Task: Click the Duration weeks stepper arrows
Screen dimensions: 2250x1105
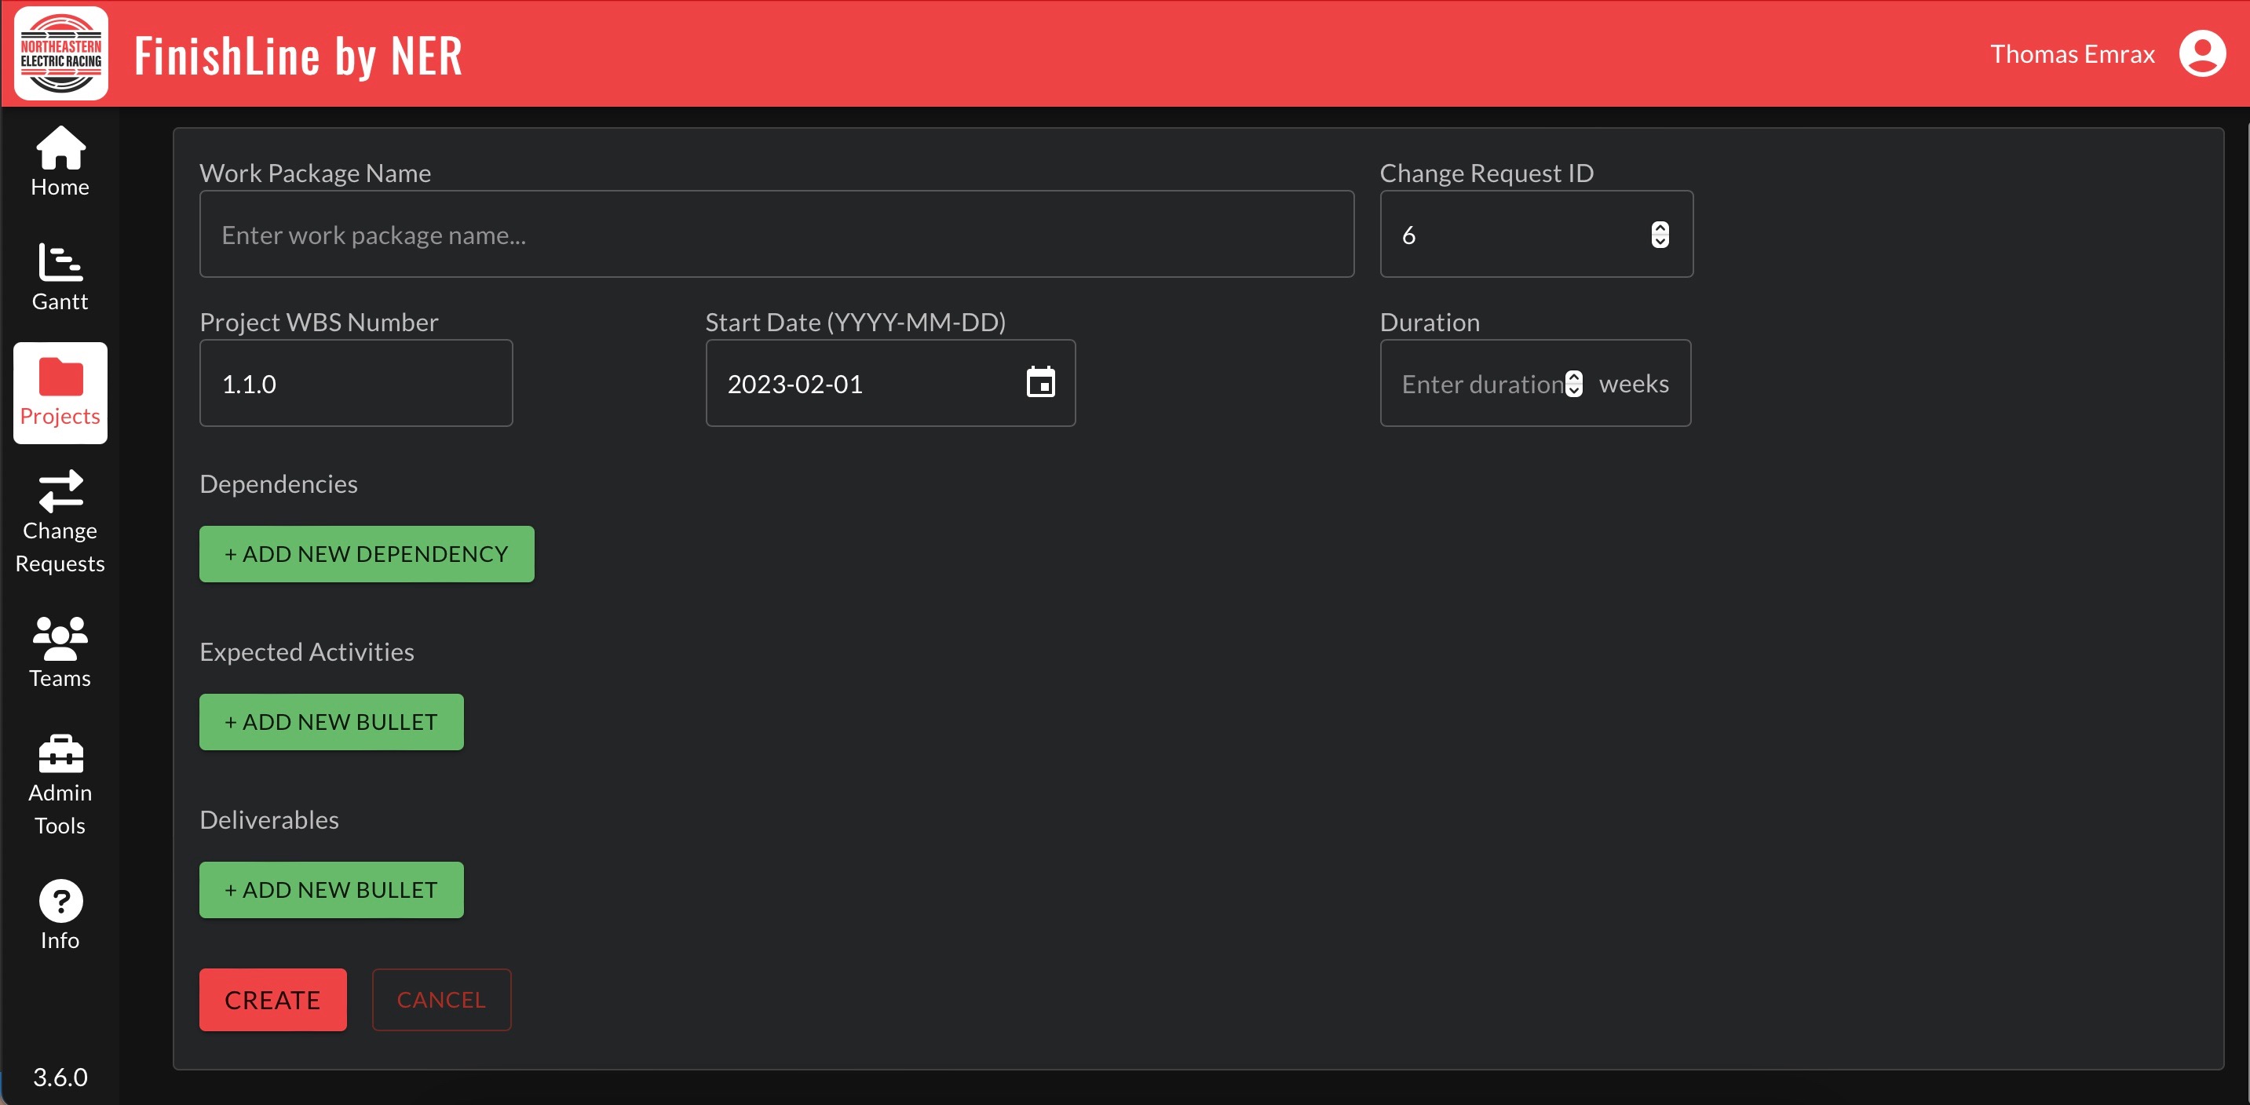Action: (x=1573, y=384)
